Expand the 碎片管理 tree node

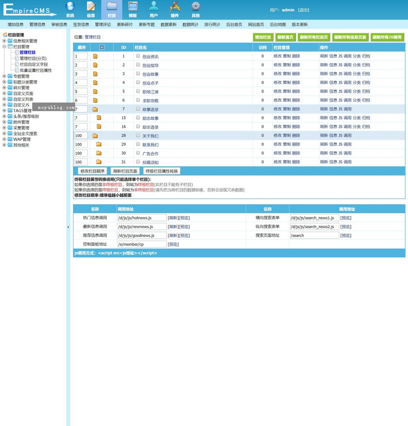click(4, 88)
